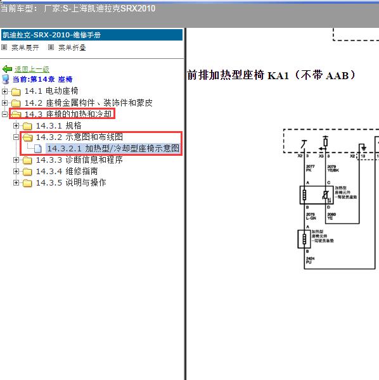Open the 14.3.1 规格 item
Image resolution: width=379 pixels, height=380 pixels.
(x=59, y=125)
